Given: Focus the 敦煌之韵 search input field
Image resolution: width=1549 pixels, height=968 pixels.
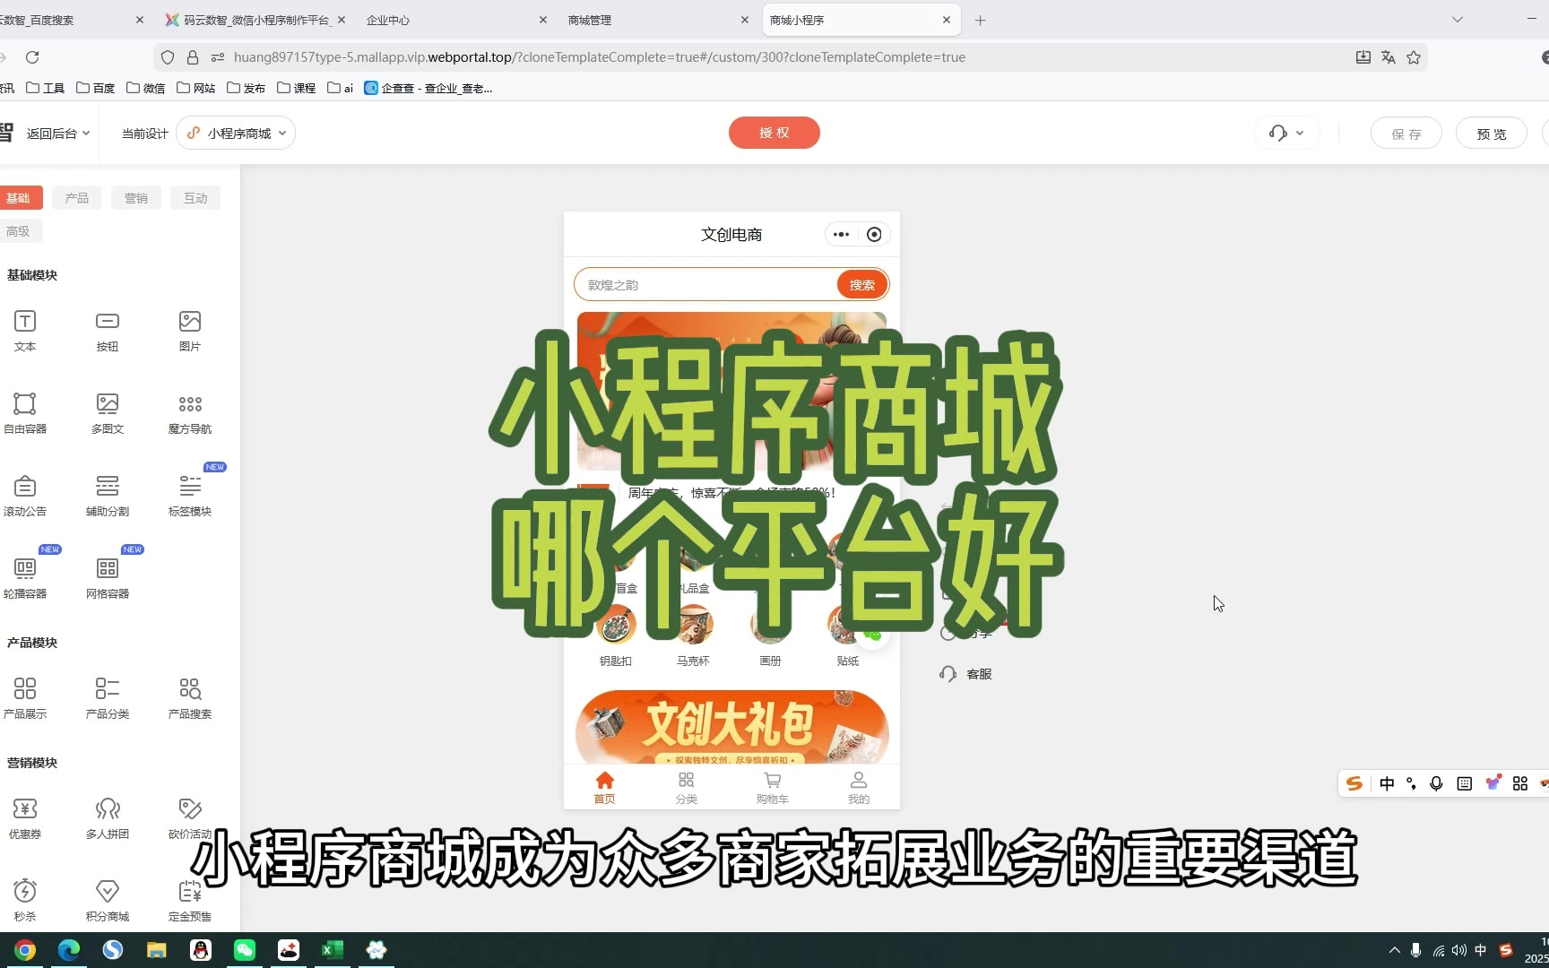Looking at the screenshot, I should (x=705, y=285).
